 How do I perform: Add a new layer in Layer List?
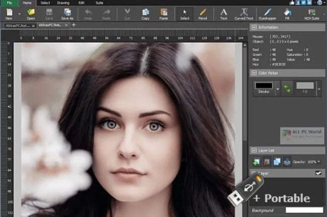pos(256,162)
